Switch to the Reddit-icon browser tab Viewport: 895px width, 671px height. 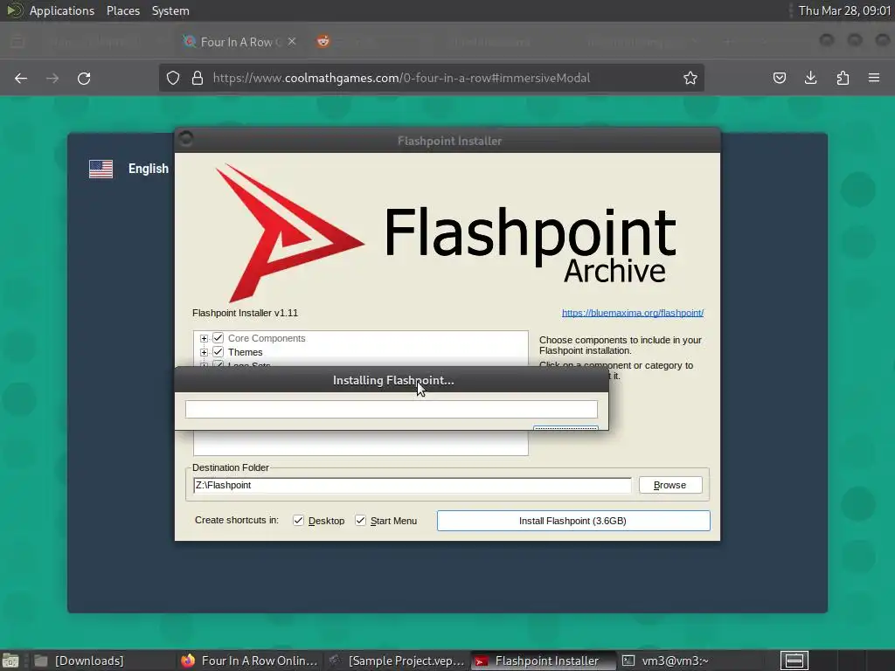(323, 42)
